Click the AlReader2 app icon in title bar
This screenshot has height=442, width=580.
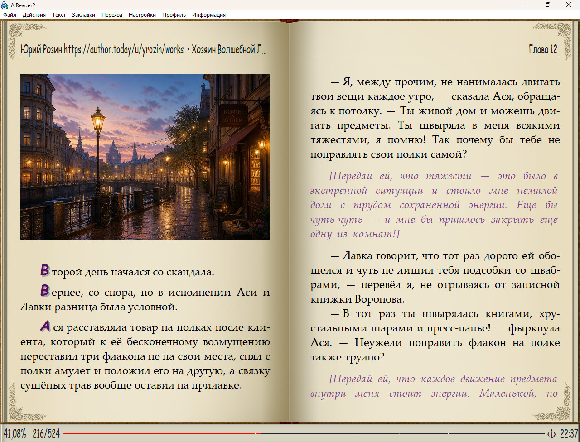pos(5,5)
